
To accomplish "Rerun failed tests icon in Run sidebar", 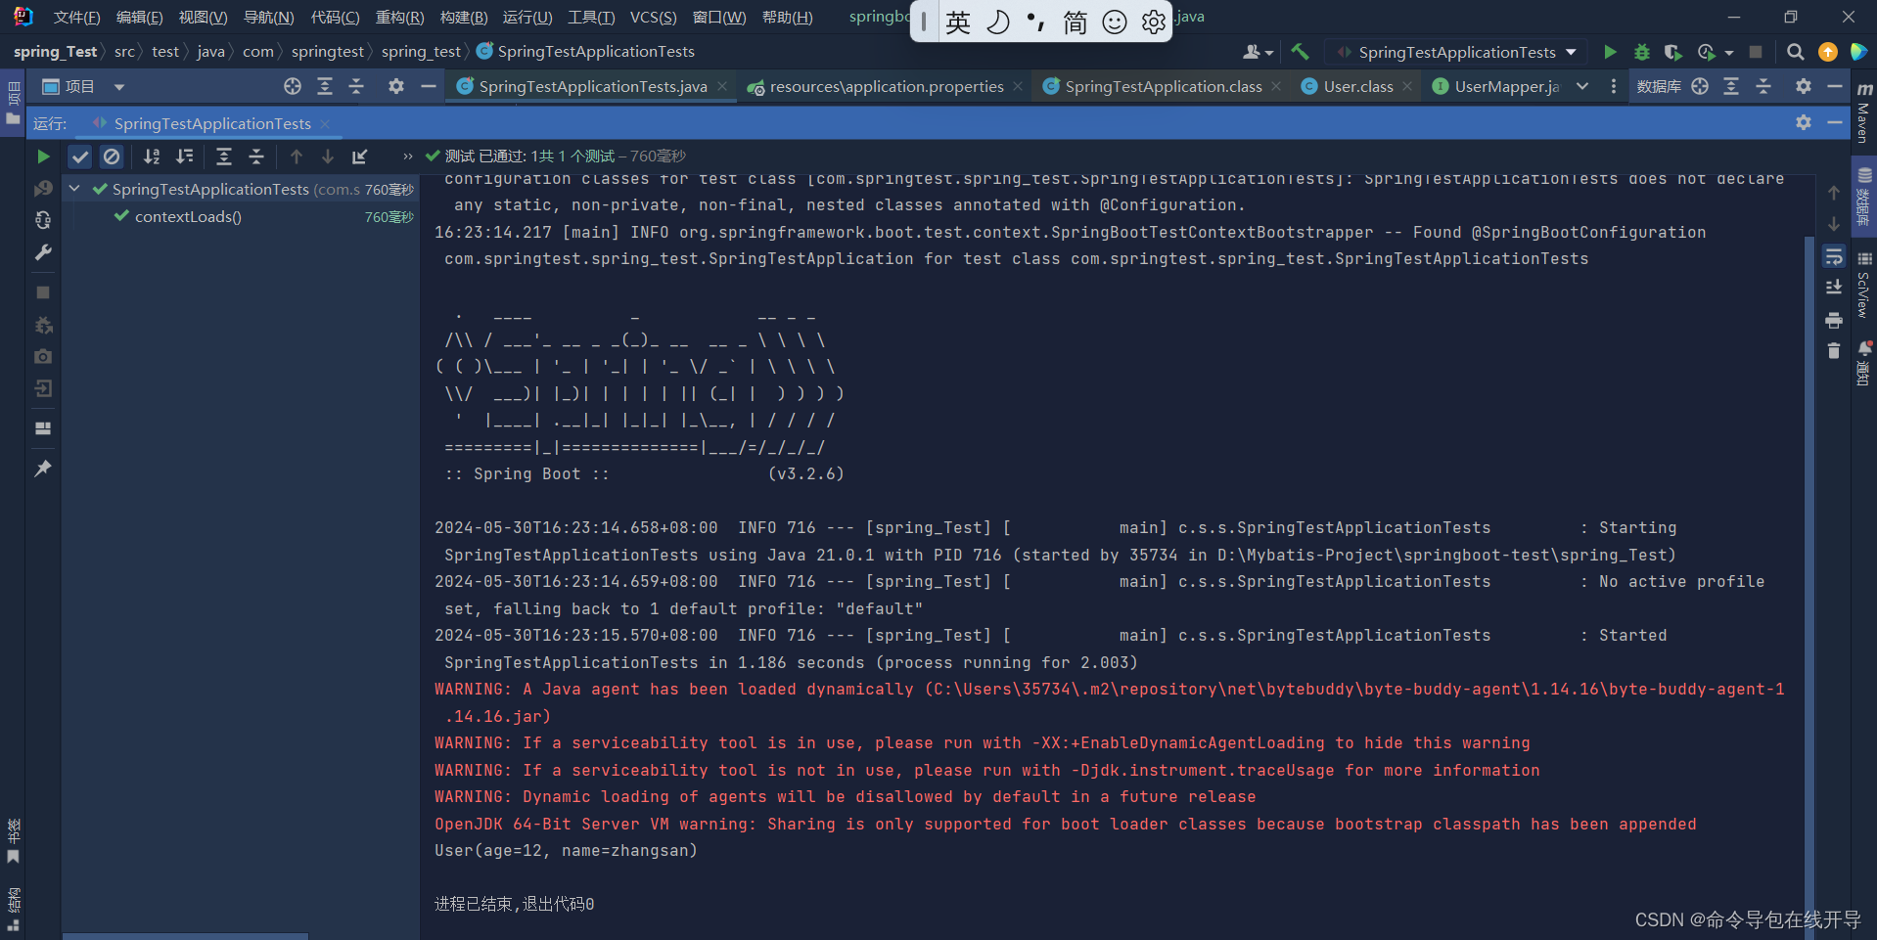I will [43, 188].
